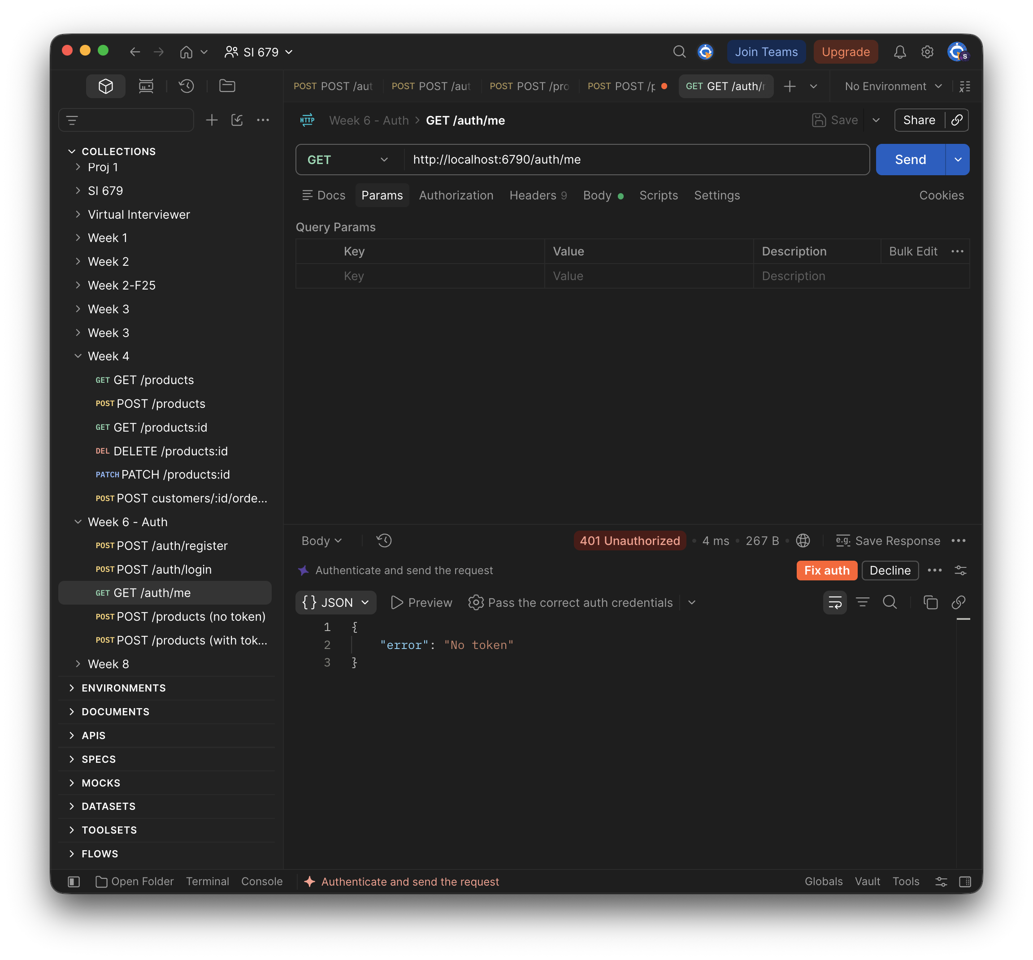Copy response body with copy icon
The height and width of the screenshot is (960, 1033).
click(x=930, y=603)
